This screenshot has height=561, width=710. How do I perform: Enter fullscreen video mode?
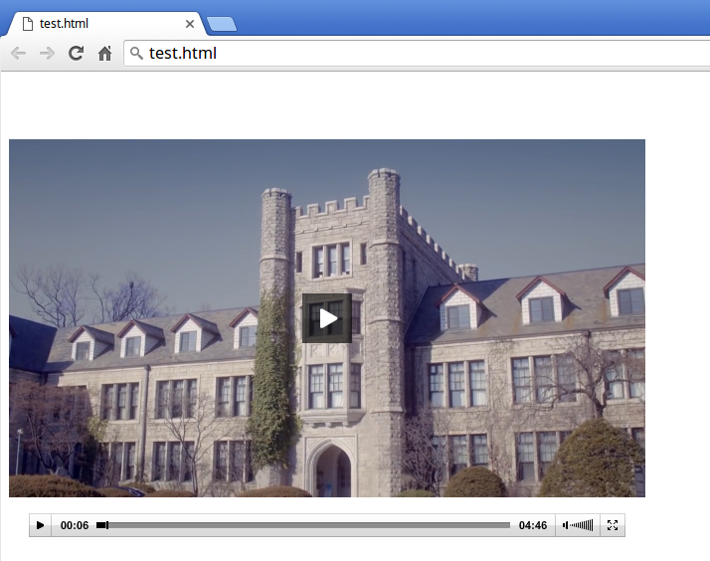613,525
